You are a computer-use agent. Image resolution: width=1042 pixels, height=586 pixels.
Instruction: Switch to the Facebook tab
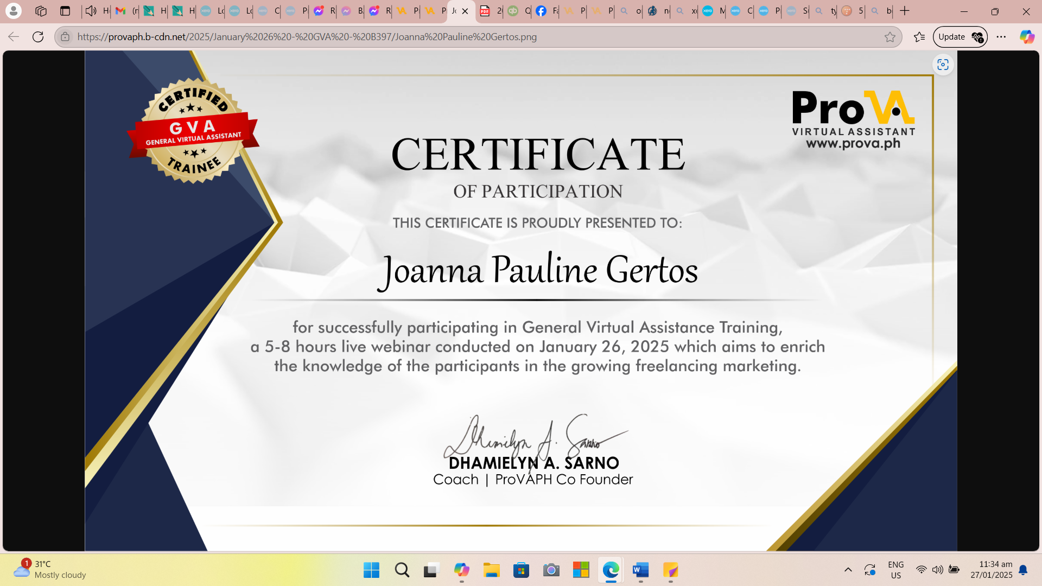click(544, 11)
